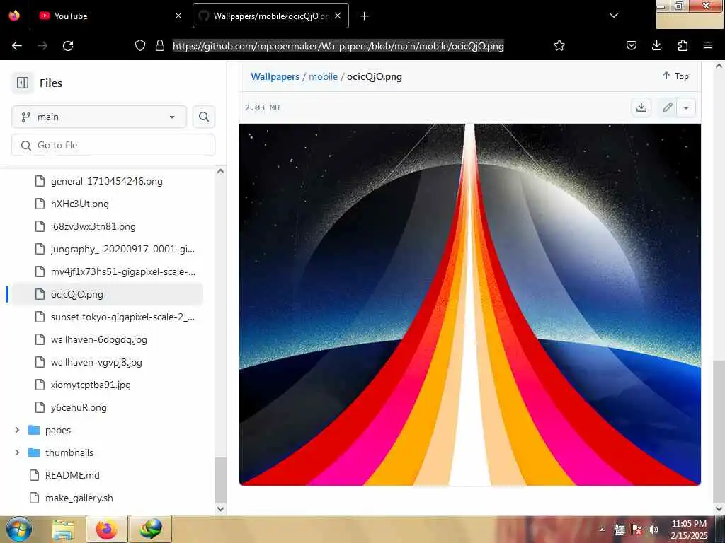Open Windows Explorer from taskbar
This screenshot has height=543, width=725.
(x=63, y=529)
